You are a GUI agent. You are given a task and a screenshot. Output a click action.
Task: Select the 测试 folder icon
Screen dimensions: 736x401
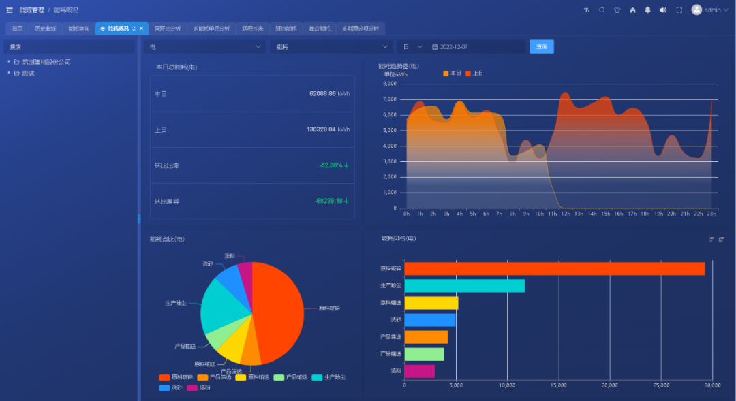click(x=17, y=73)
